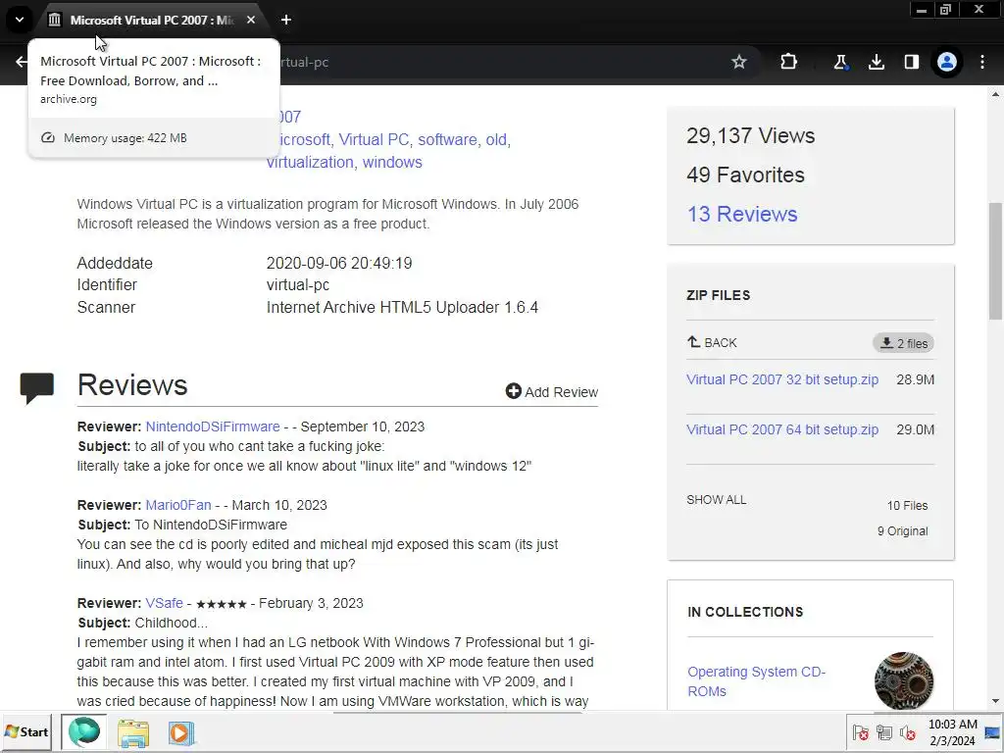The width and height of the screenshot is (1004, 753).
Task: Open the virtualization topic link
Action: 310,162
